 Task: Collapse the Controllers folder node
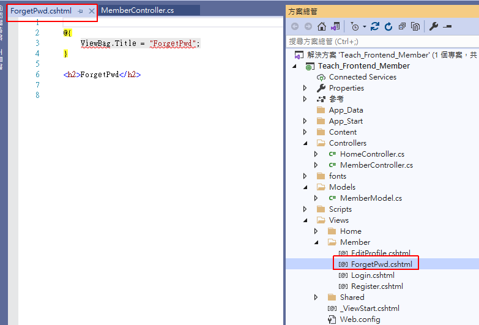tap(305, 143)
